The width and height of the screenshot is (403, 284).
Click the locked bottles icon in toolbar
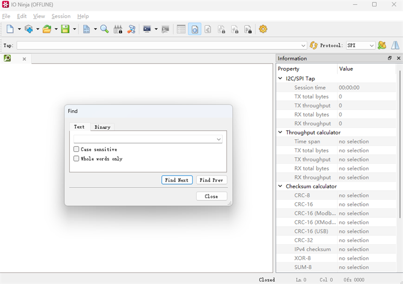click(118, 29)
